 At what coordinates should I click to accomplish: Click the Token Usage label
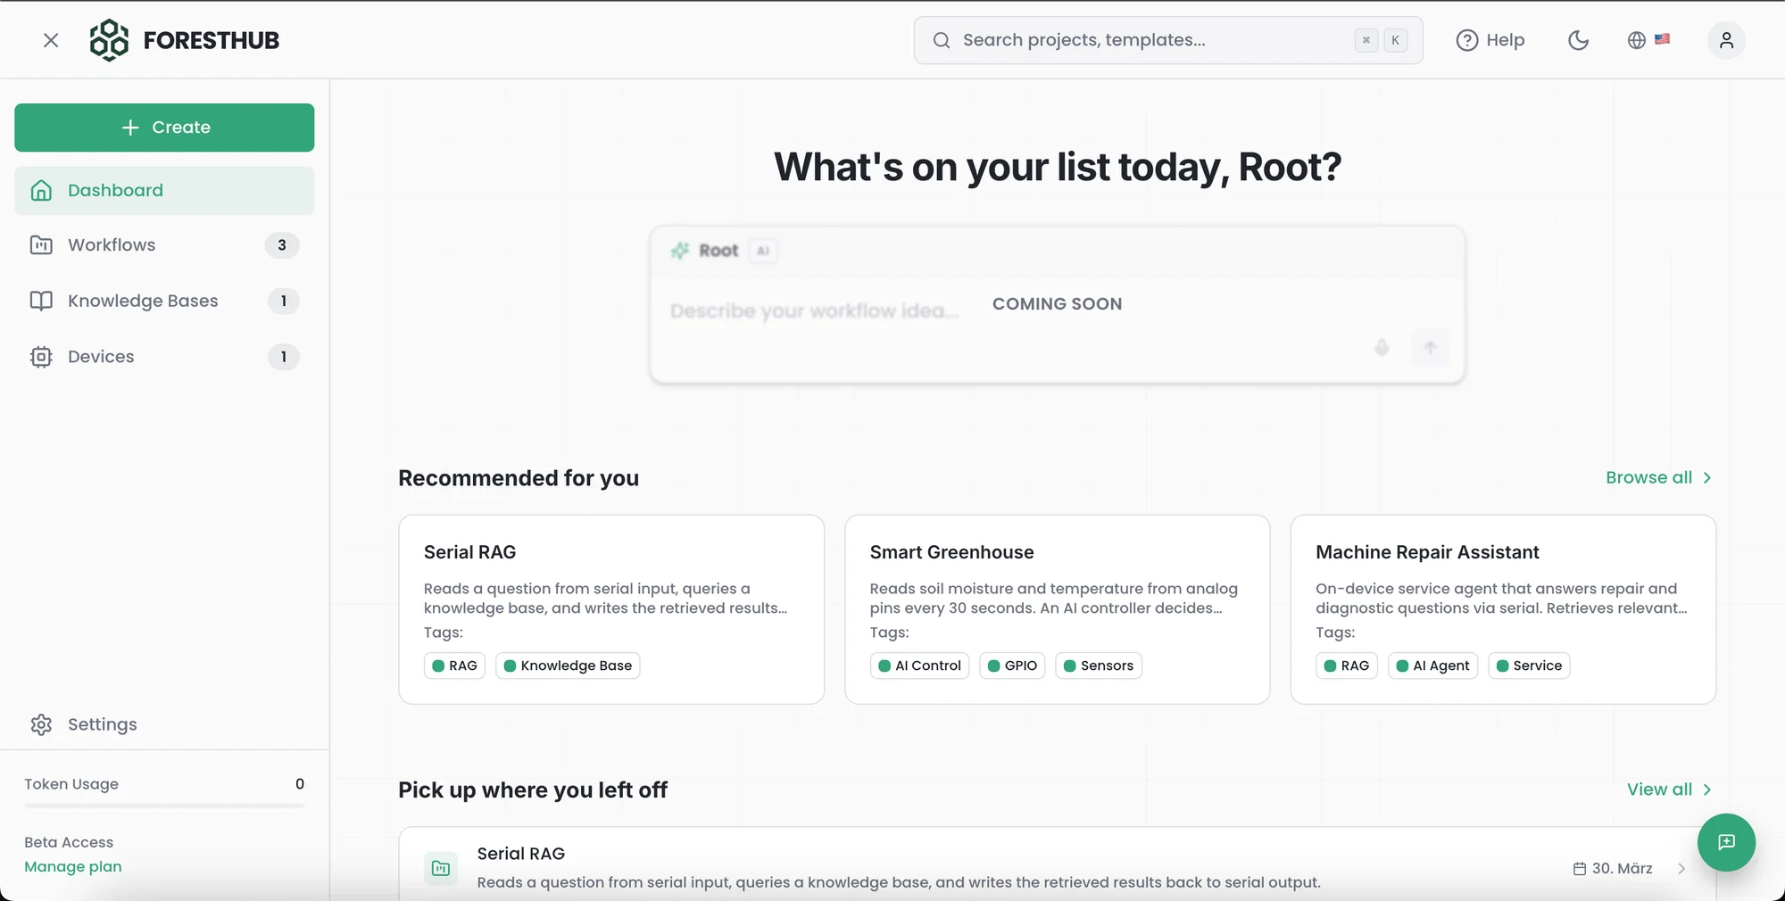(x=71, y=784)
